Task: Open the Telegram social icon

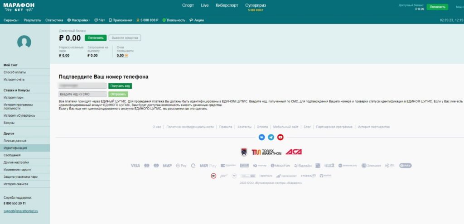Action: (271, 137)
